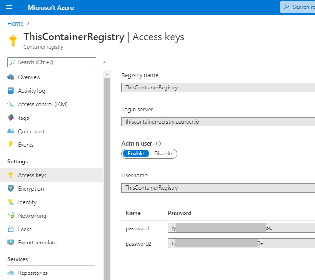Open Networking settings

click(32, 216)
